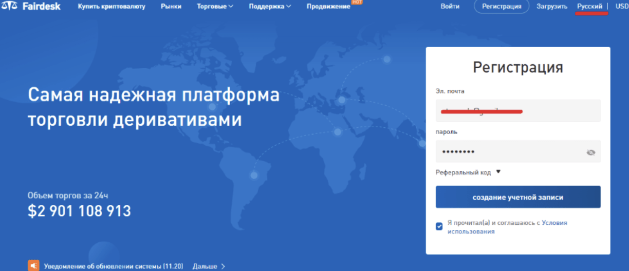Image resolution: width=629 pixels, height=271 pixels.
Task: Select the $2 901 108 913 volume text
Action: click(x=79, y=210)
